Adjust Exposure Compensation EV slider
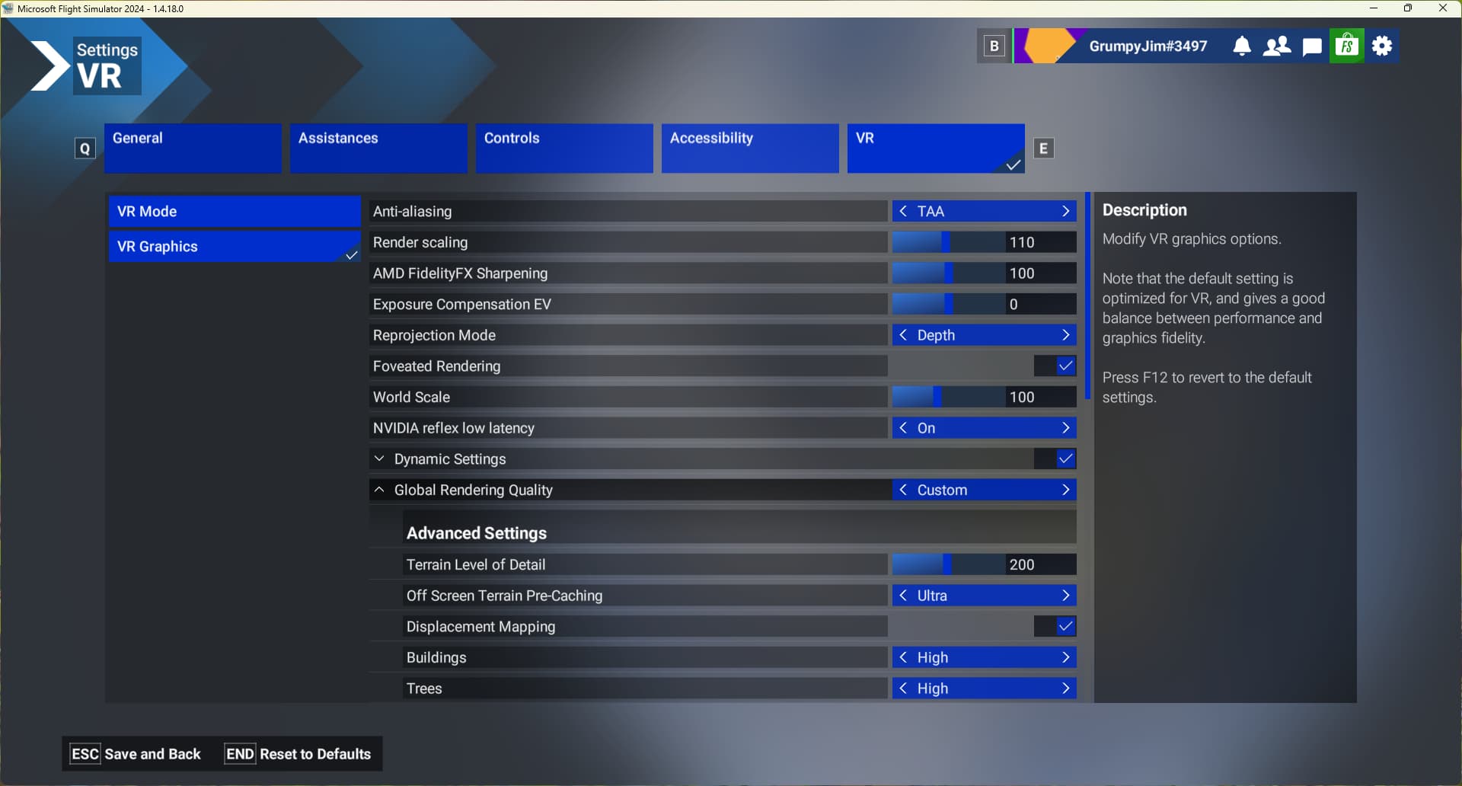The image size is (1462, 786). click(x=948, y=305)
